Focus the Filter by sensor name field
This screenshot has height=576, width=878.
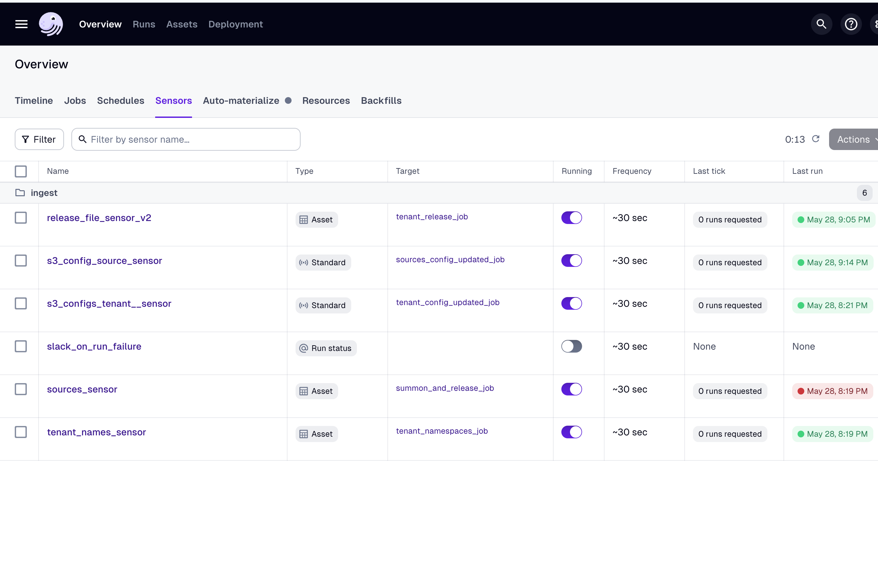pyautogui.click(x=186, y=139)
